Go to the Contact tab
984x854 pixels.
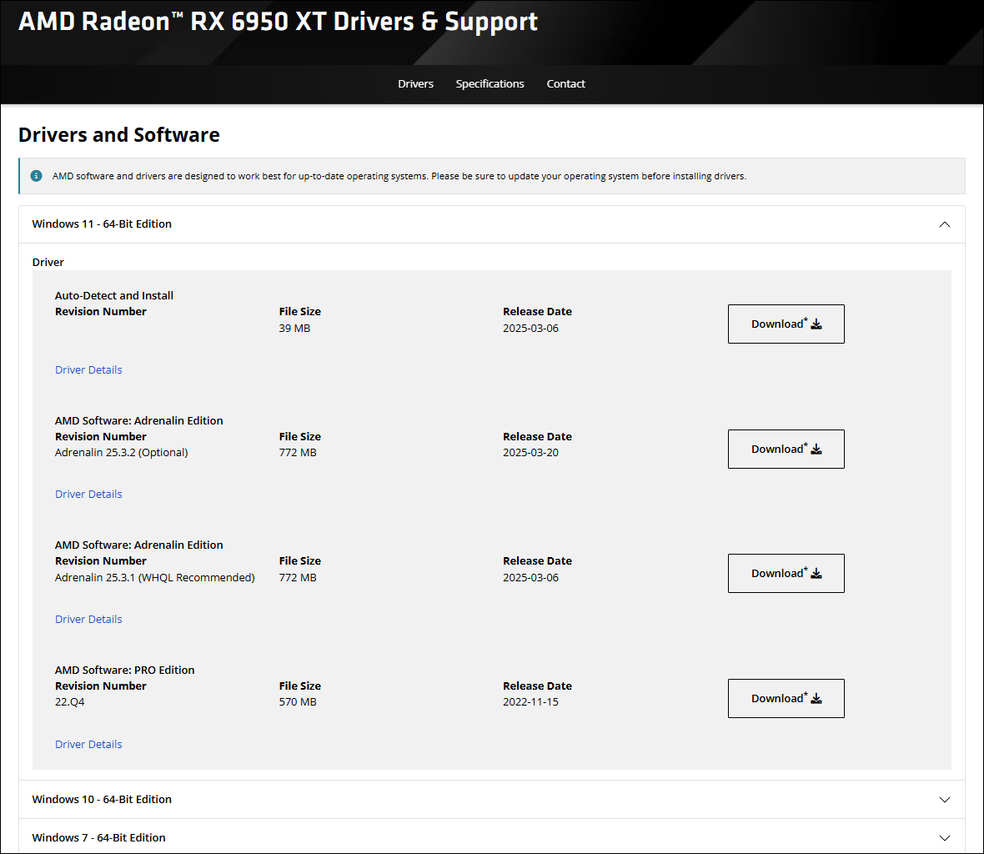[x=565, y=84]
